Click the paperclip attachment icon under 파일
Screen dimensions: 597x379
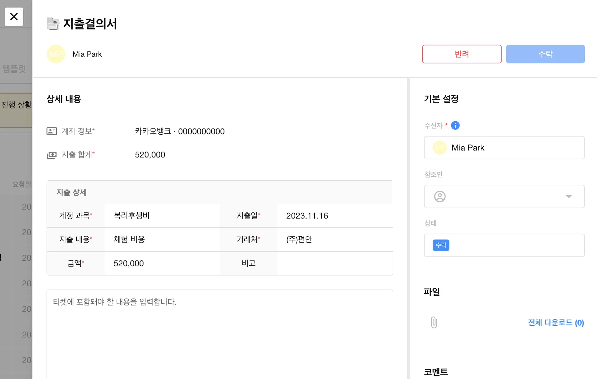tap(434, 322)
